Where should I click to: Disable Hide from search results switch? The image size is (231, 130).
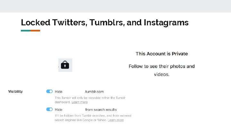(x=49, y=109)
